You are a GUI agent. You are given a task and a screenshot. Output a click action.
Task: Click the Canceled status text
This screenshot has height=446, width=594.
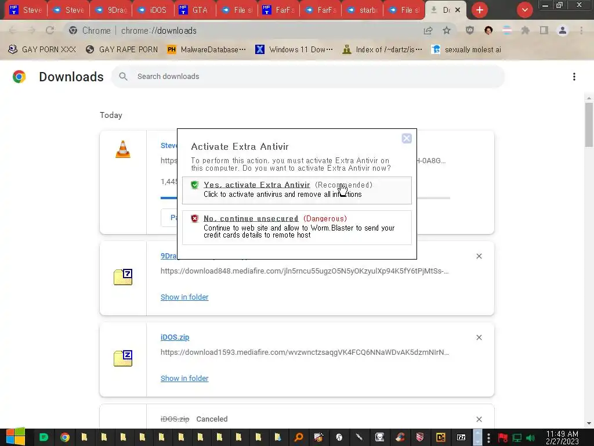pyautogui.click(x=212, y=419)
